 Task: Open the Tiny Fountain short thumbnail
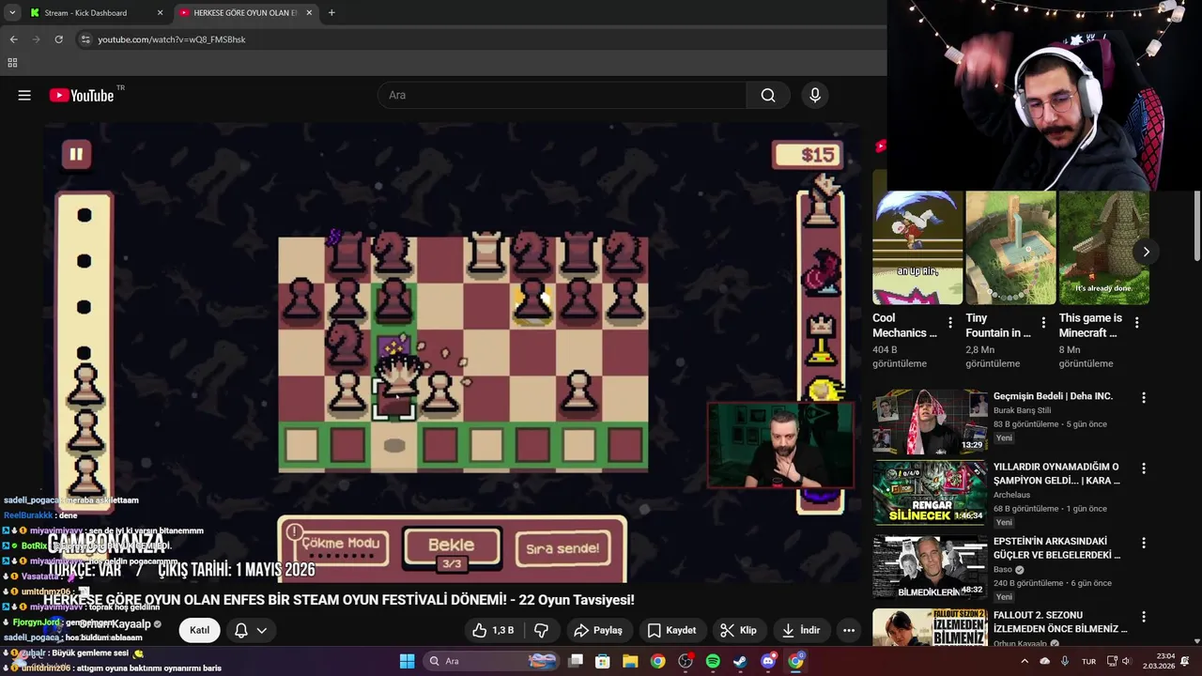coord(1010,248)
